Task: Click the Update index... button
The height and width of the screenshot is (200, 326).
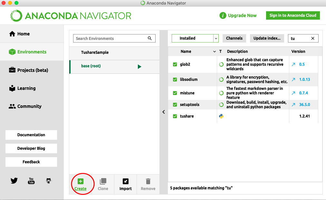Action: pyautogui.click(x=267, y=38)
